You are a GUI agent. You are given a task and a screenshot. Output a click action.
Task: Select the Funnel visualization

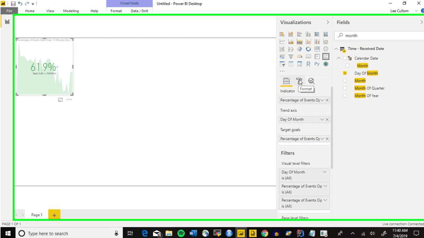[291, 57]
